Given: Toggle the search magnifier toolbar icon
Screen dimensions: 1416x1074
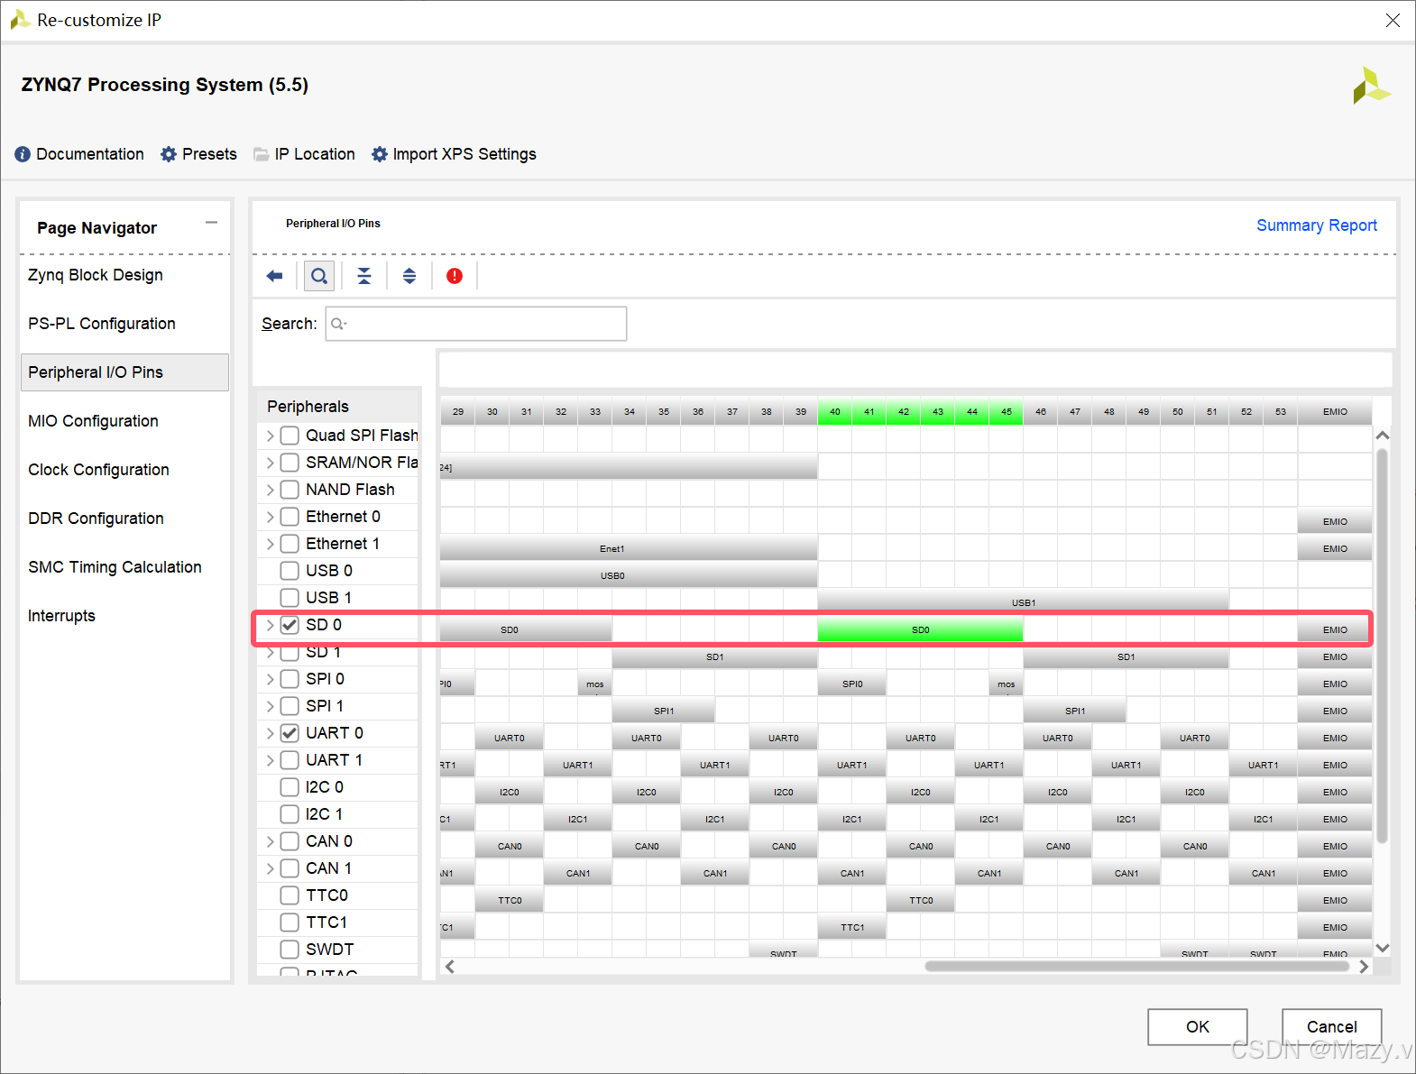Looking at the screenshot, I should 319,276.
